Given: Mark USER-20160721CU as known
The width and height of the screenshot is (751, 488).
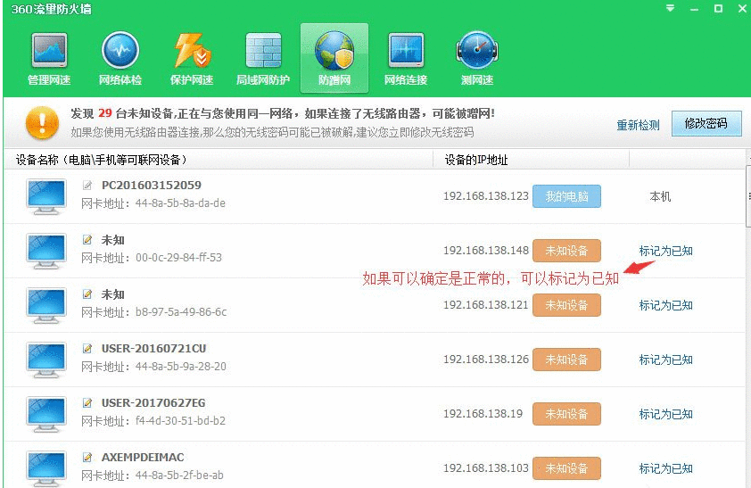Looking at the screenshot, I should pos(665,360).
